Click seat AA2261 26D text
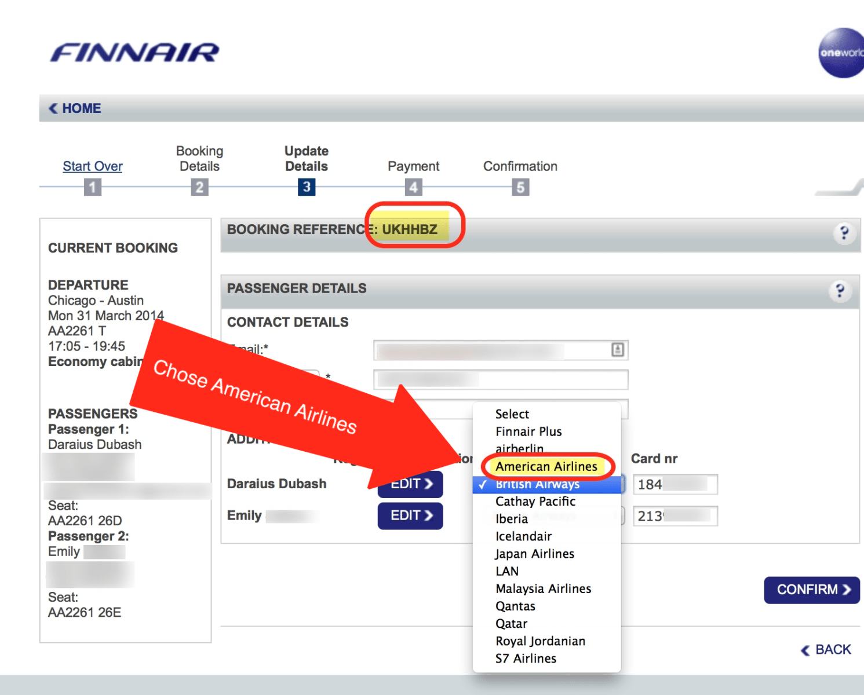864x695 pixels. (85, 521)
